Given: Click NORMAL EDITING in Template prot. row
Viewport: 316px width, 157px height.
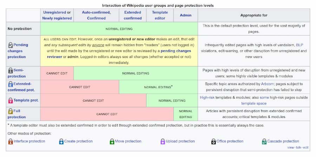Looking at the screenshot, I should (172, 100).
